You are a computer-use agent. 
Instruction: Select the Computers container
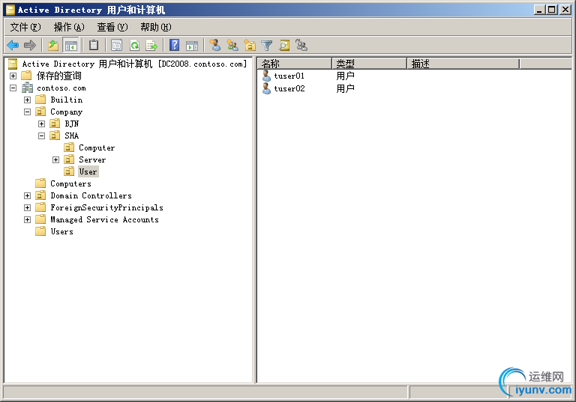click(x=71, y=183)
